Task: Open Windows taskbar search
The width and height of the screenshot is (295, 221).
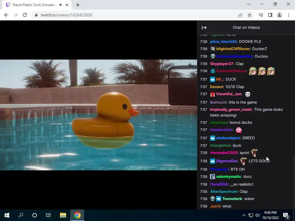Action: tap(21, 215)
